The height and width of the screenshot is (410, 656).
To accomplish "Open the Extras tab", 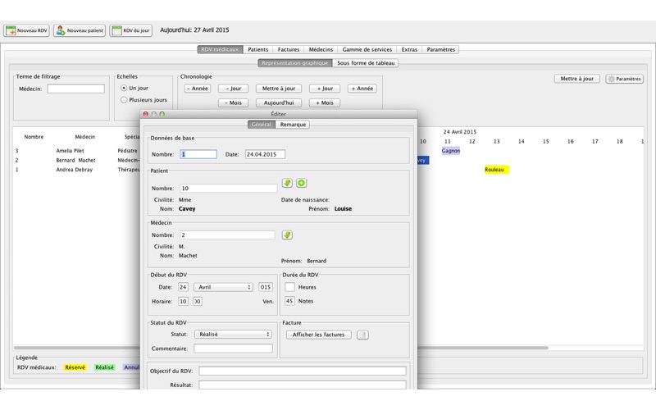I will click(x=409, y=49).
